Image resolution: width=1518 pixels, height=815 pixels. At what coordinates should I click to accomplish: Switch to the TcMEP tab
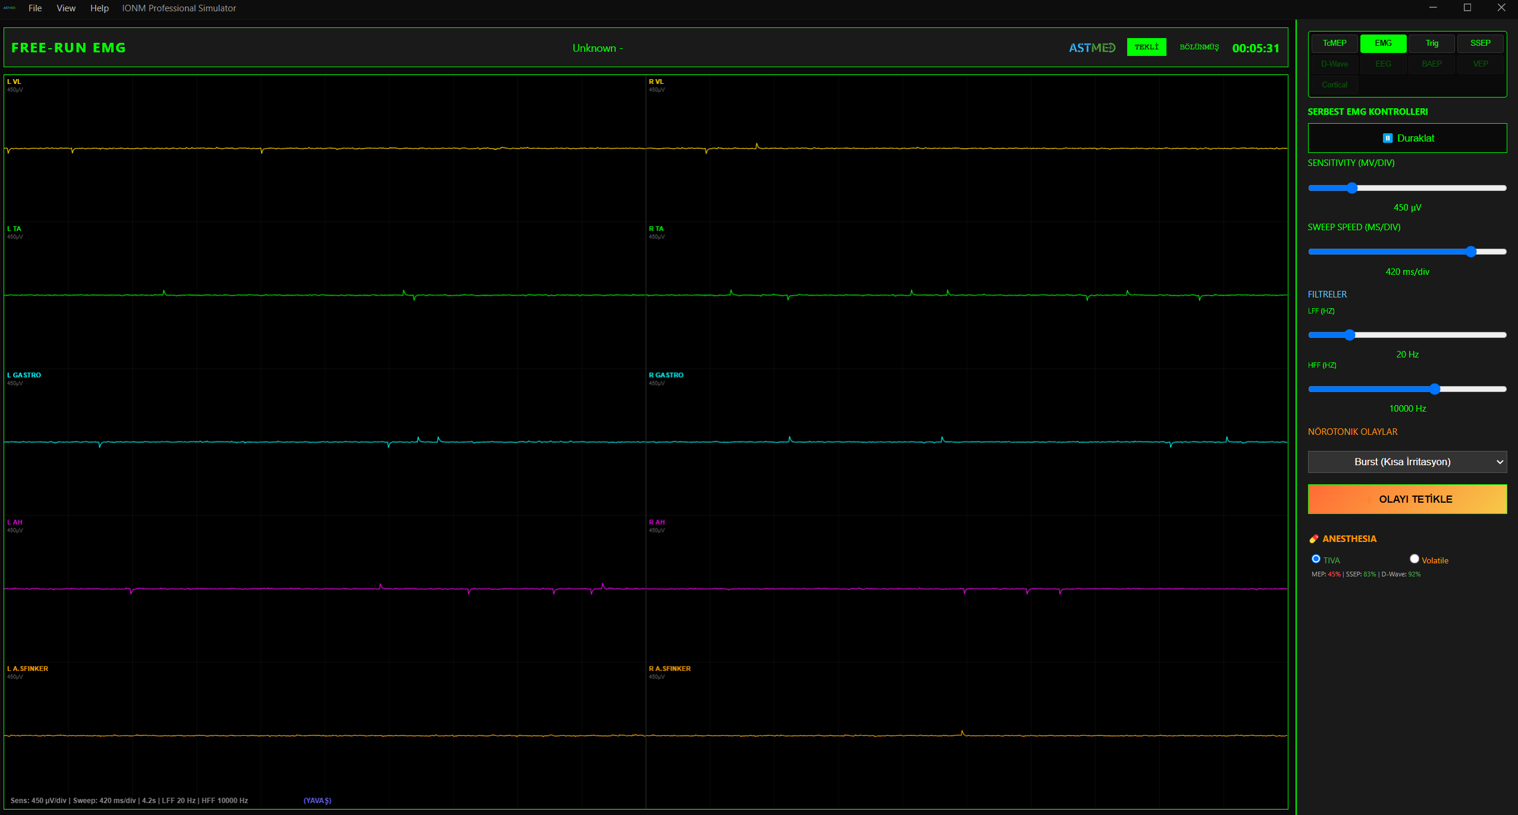pyautogui.click(x=1334, y=43)
